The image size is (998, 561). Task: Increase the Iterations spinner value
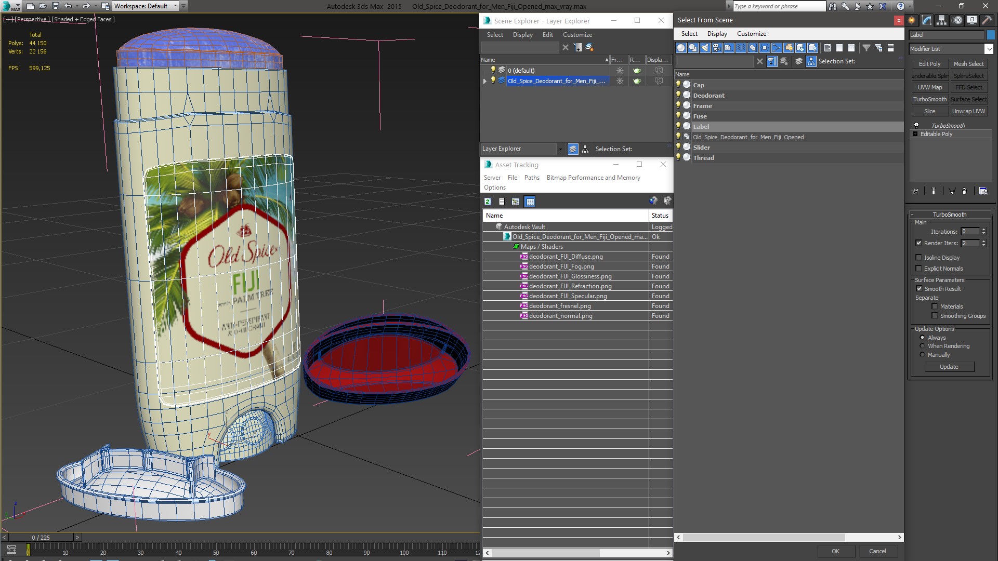click(x=983, y=230)
